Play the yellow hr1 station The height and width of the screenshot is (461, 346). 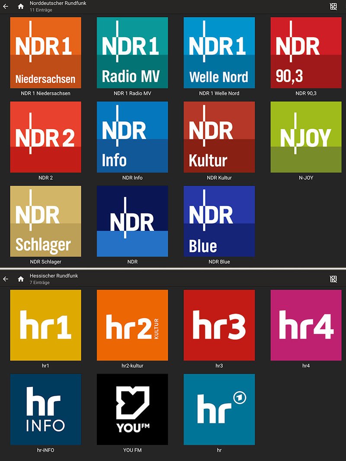[45, 325]
